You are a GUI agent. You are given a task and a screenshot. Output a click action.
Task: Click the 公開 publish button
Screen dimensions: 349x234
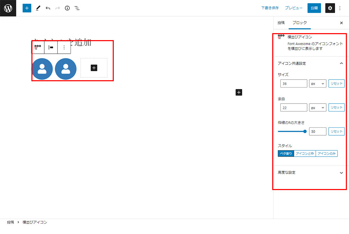[314, 8]
